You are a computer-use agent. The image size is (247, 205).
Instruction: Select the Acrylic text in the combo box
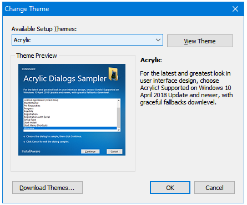point(22,40)
